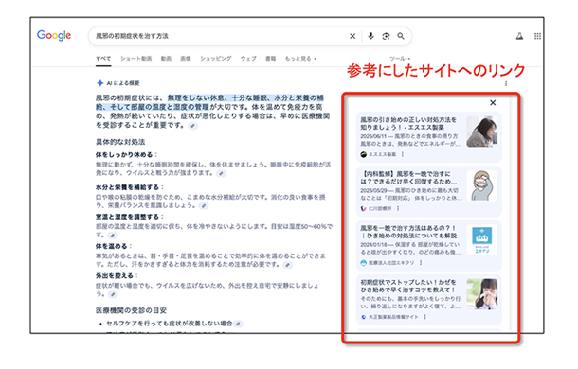
Task: Close the source links side panel
Action: [x=493, y=103]
